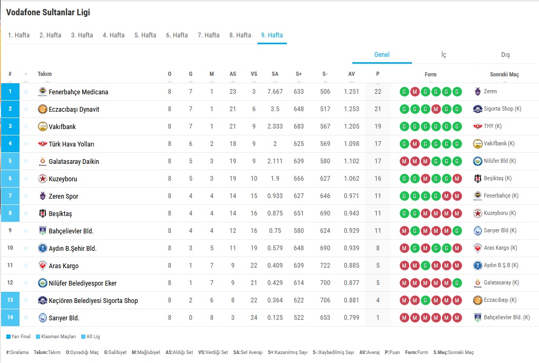Open Nilüfer Belediyespor Eker team link
This screenshot has height=363, width=539.
pyautogui.click(x=82, y=283)
